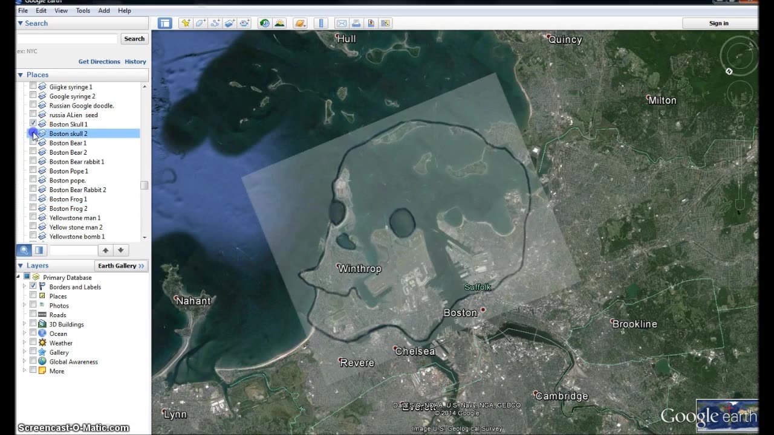Open the planet switcher icon
The height and width of the screenshot is (435, 774).
[x=300, y=23]
